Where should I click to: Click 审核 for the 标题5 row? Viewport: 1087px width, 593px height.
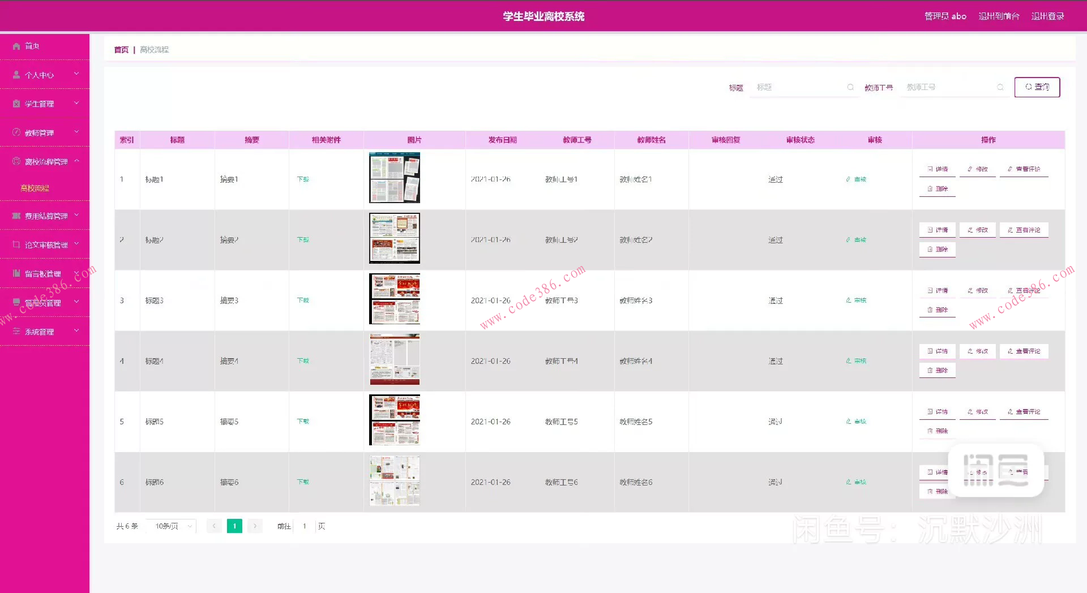856,422
